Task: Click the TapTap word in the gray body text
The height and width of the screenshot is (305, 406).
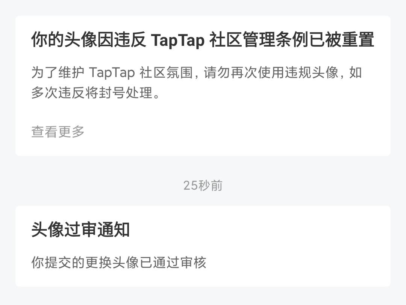Action: pyautogui.click(x=112, y=73)
